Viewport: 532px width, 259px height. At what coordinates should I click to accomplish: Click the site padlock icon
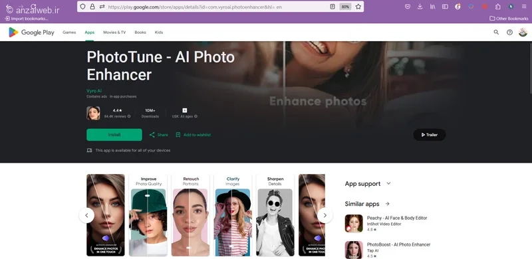(92, 7)
